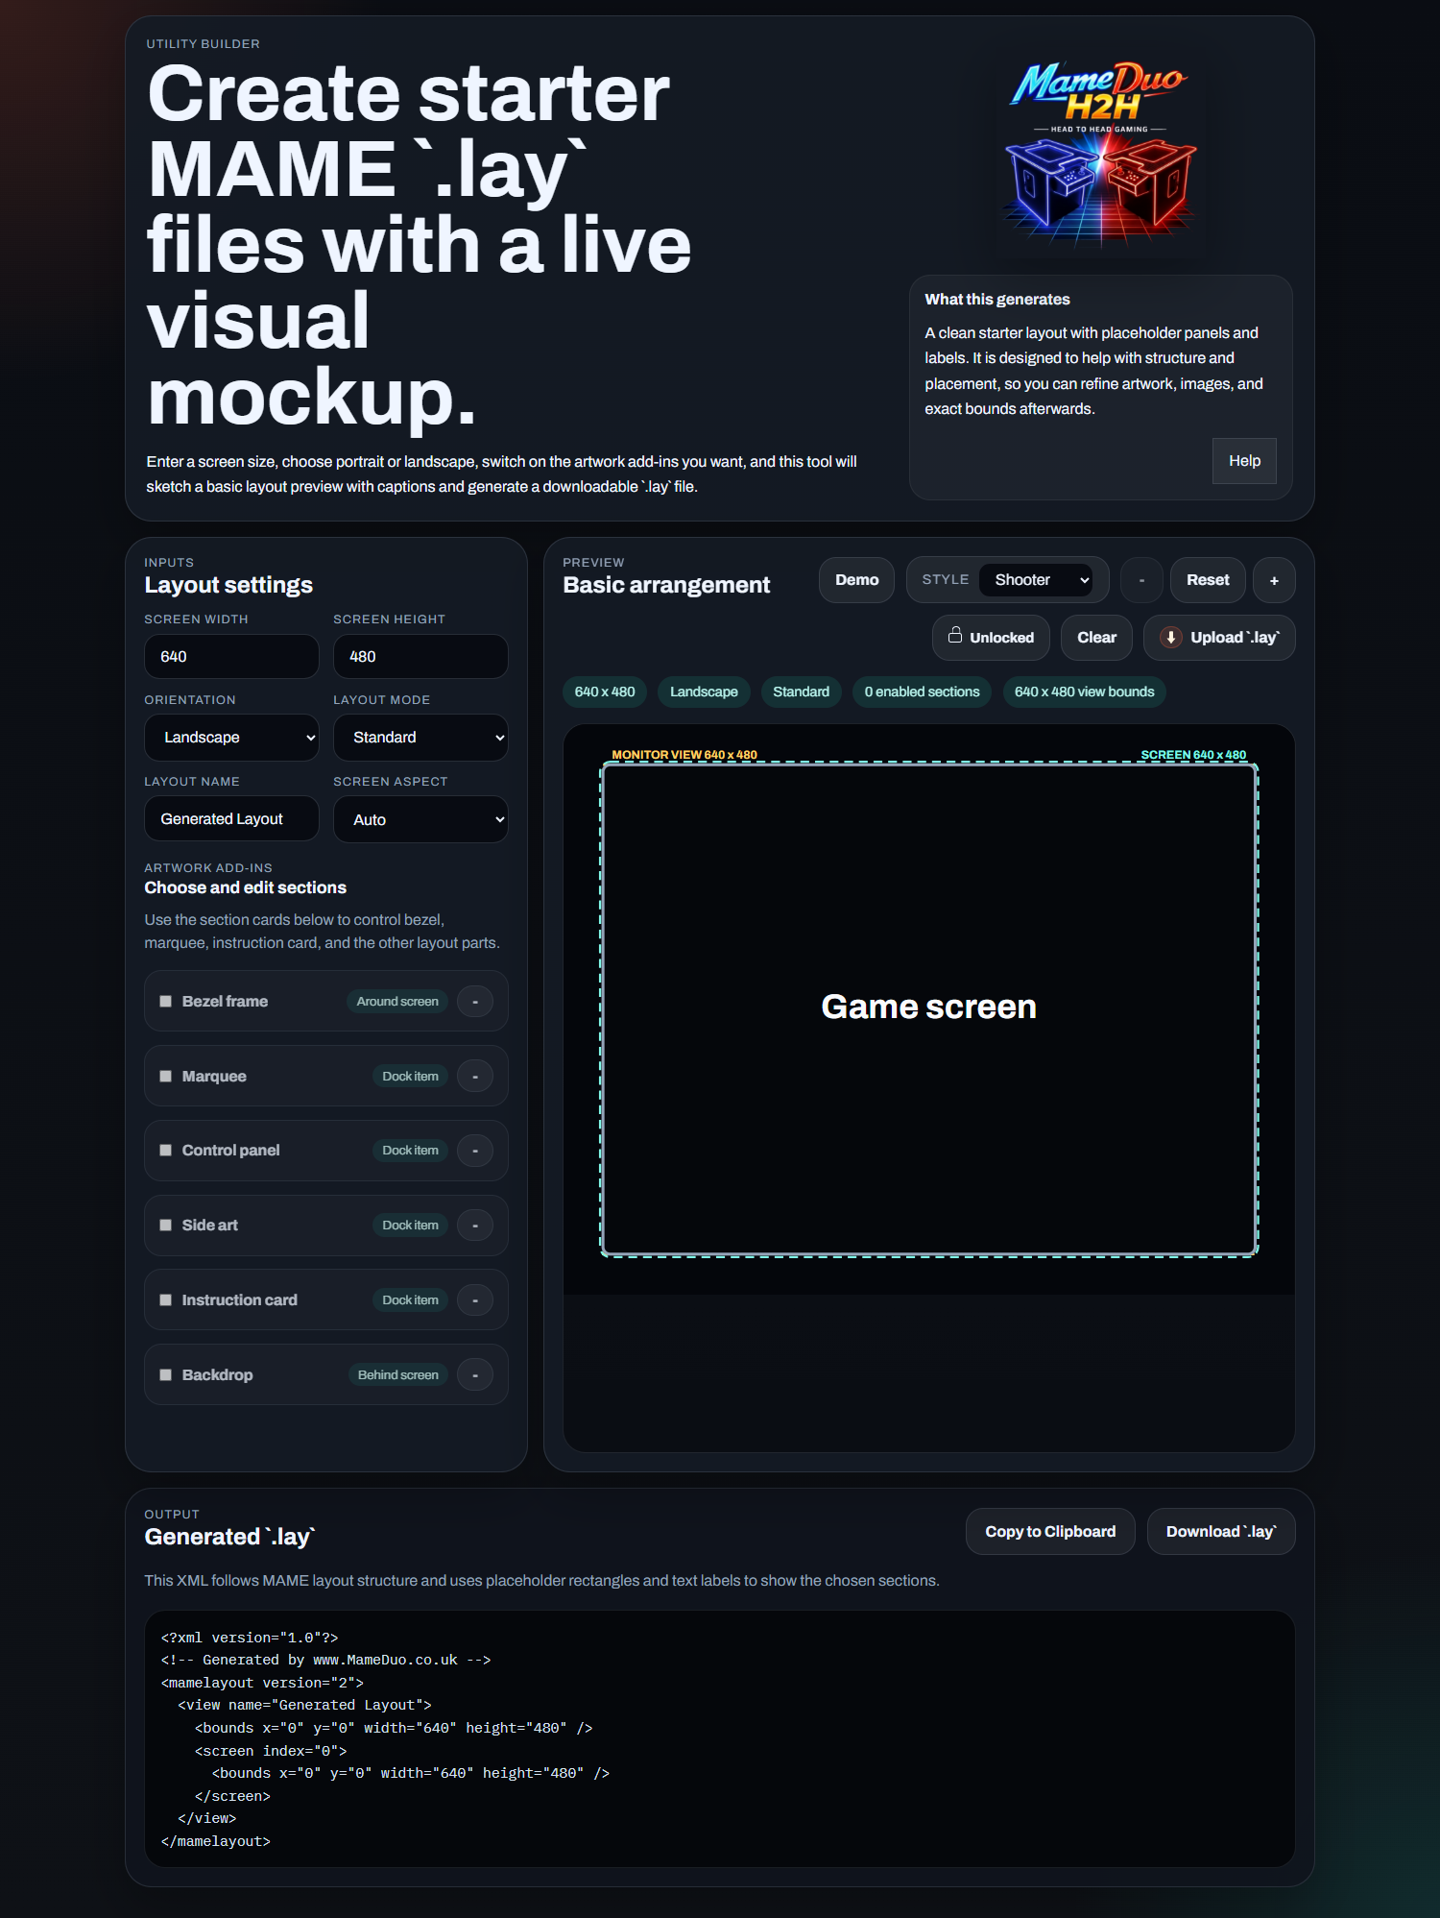The width and height of the screenshot is (1440, 1918).
Task: Collapse the Marquee section card
Action: [x=475, y=1076]
